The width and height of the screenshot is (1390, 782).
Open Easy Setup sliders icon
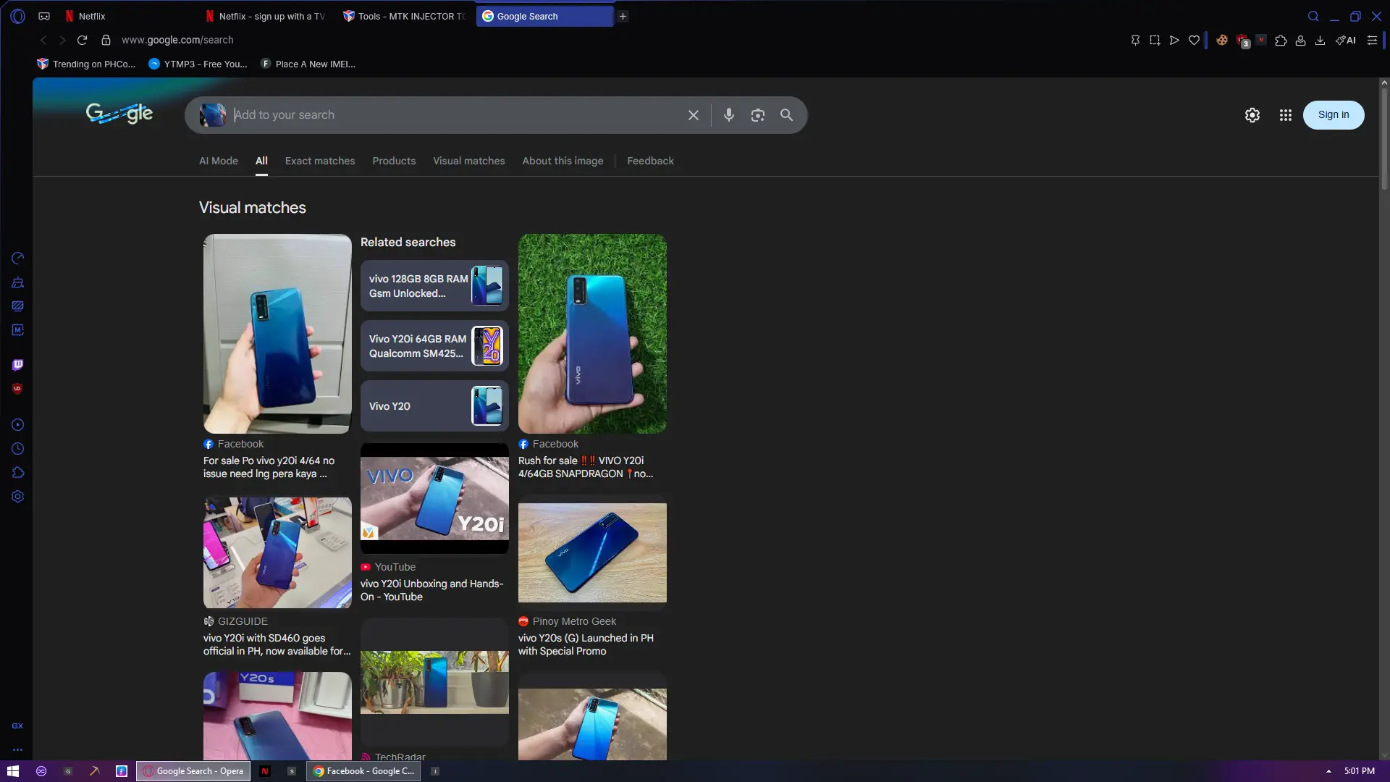coord(1372,41)
